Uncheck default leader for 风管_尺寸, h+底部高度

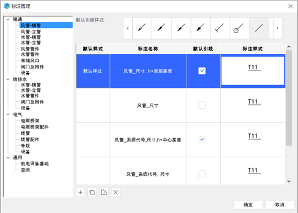(202, 71)
